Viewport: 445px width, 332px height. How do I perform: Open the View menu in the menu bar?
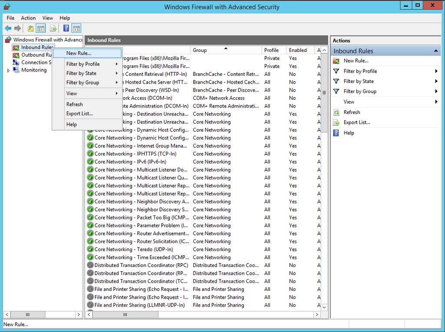tap(48, 18)
